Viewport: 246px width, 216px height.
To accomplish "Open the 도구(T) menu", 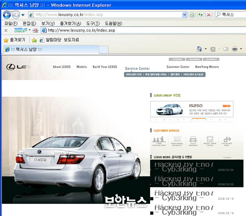I will pos(93,24).
